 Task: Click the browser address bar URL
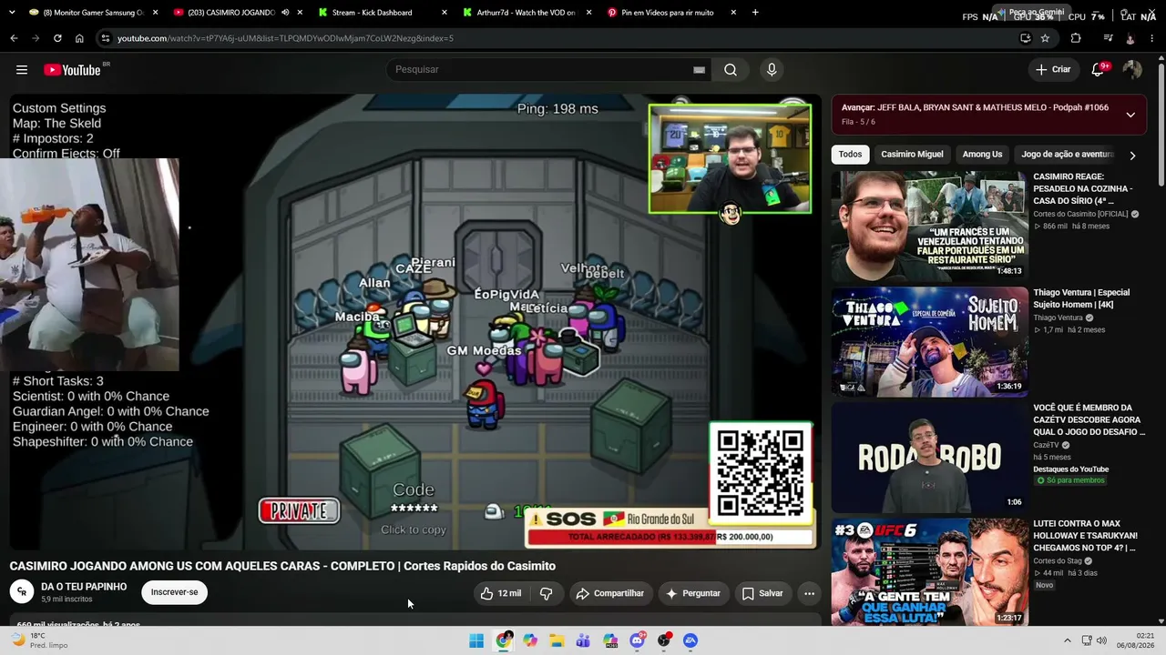click(x=285, y=38)
